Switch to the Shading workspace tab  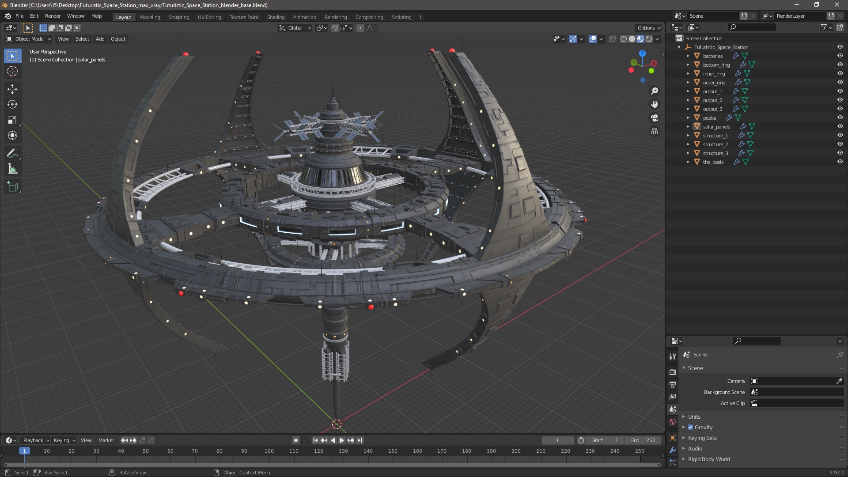[276, 17]
